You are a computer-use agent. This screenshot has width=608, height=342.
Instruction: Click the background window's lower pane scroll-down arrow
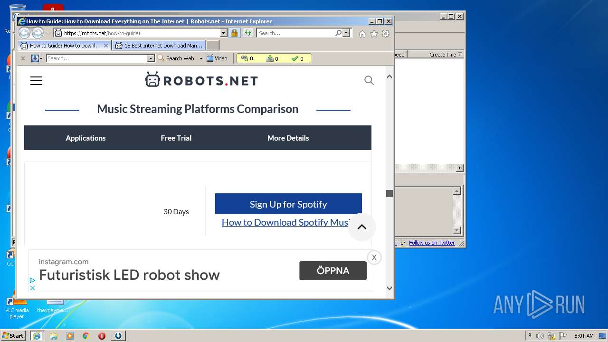(x=457, y=230)
